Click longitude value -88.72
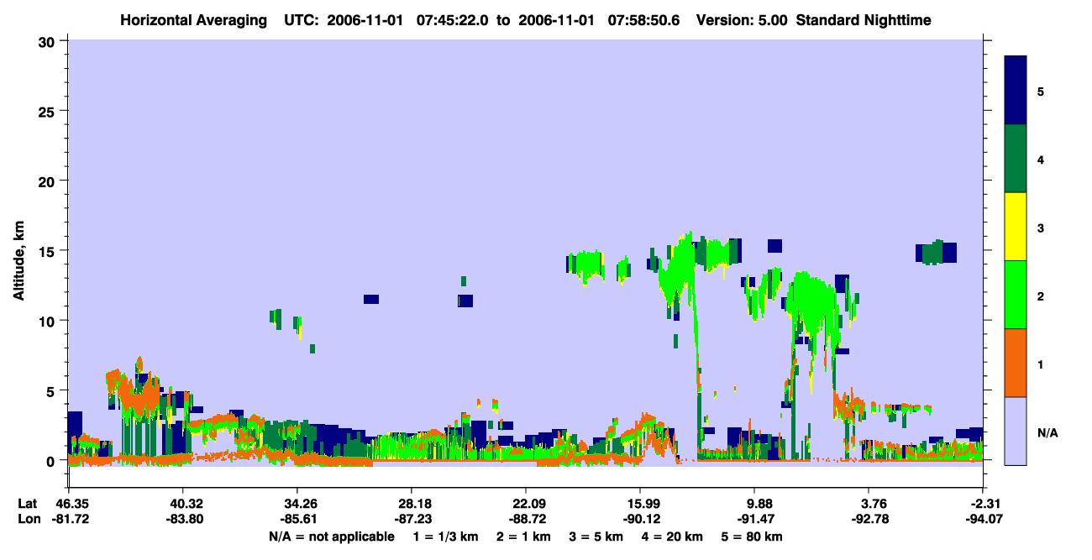 click(526, 519)
